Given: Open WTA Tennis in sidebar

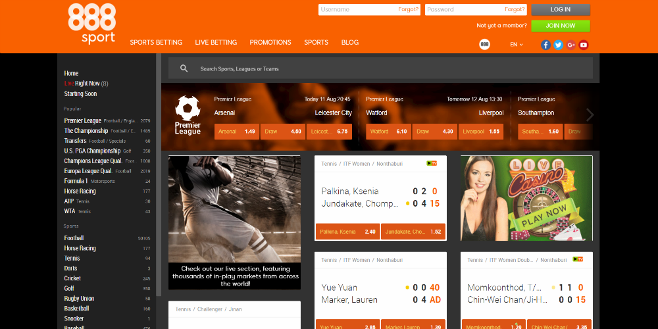Looking at the screenshot, I should point(107,211).
